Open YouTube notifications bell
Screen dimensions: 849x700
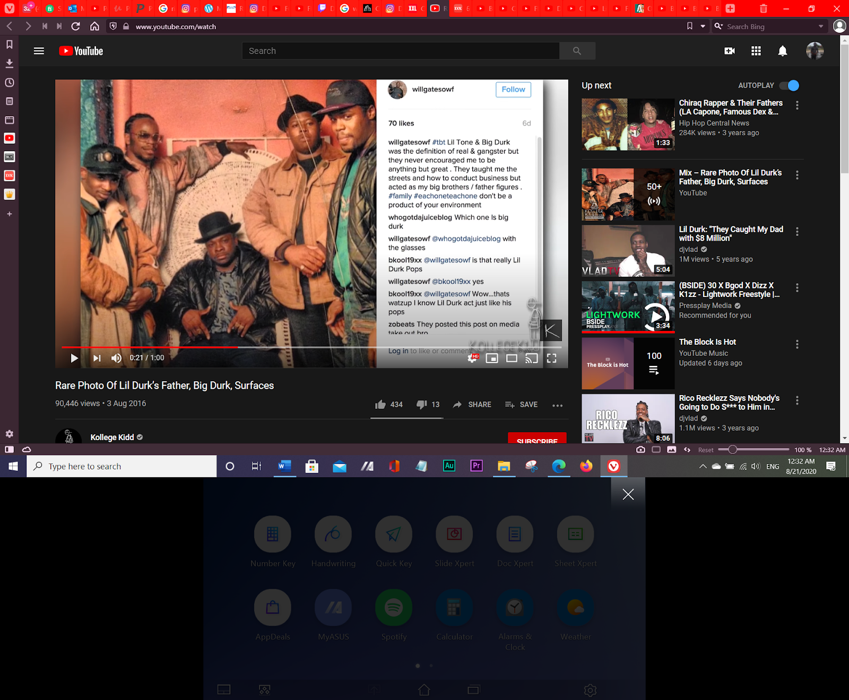click(x=782, y=51)
